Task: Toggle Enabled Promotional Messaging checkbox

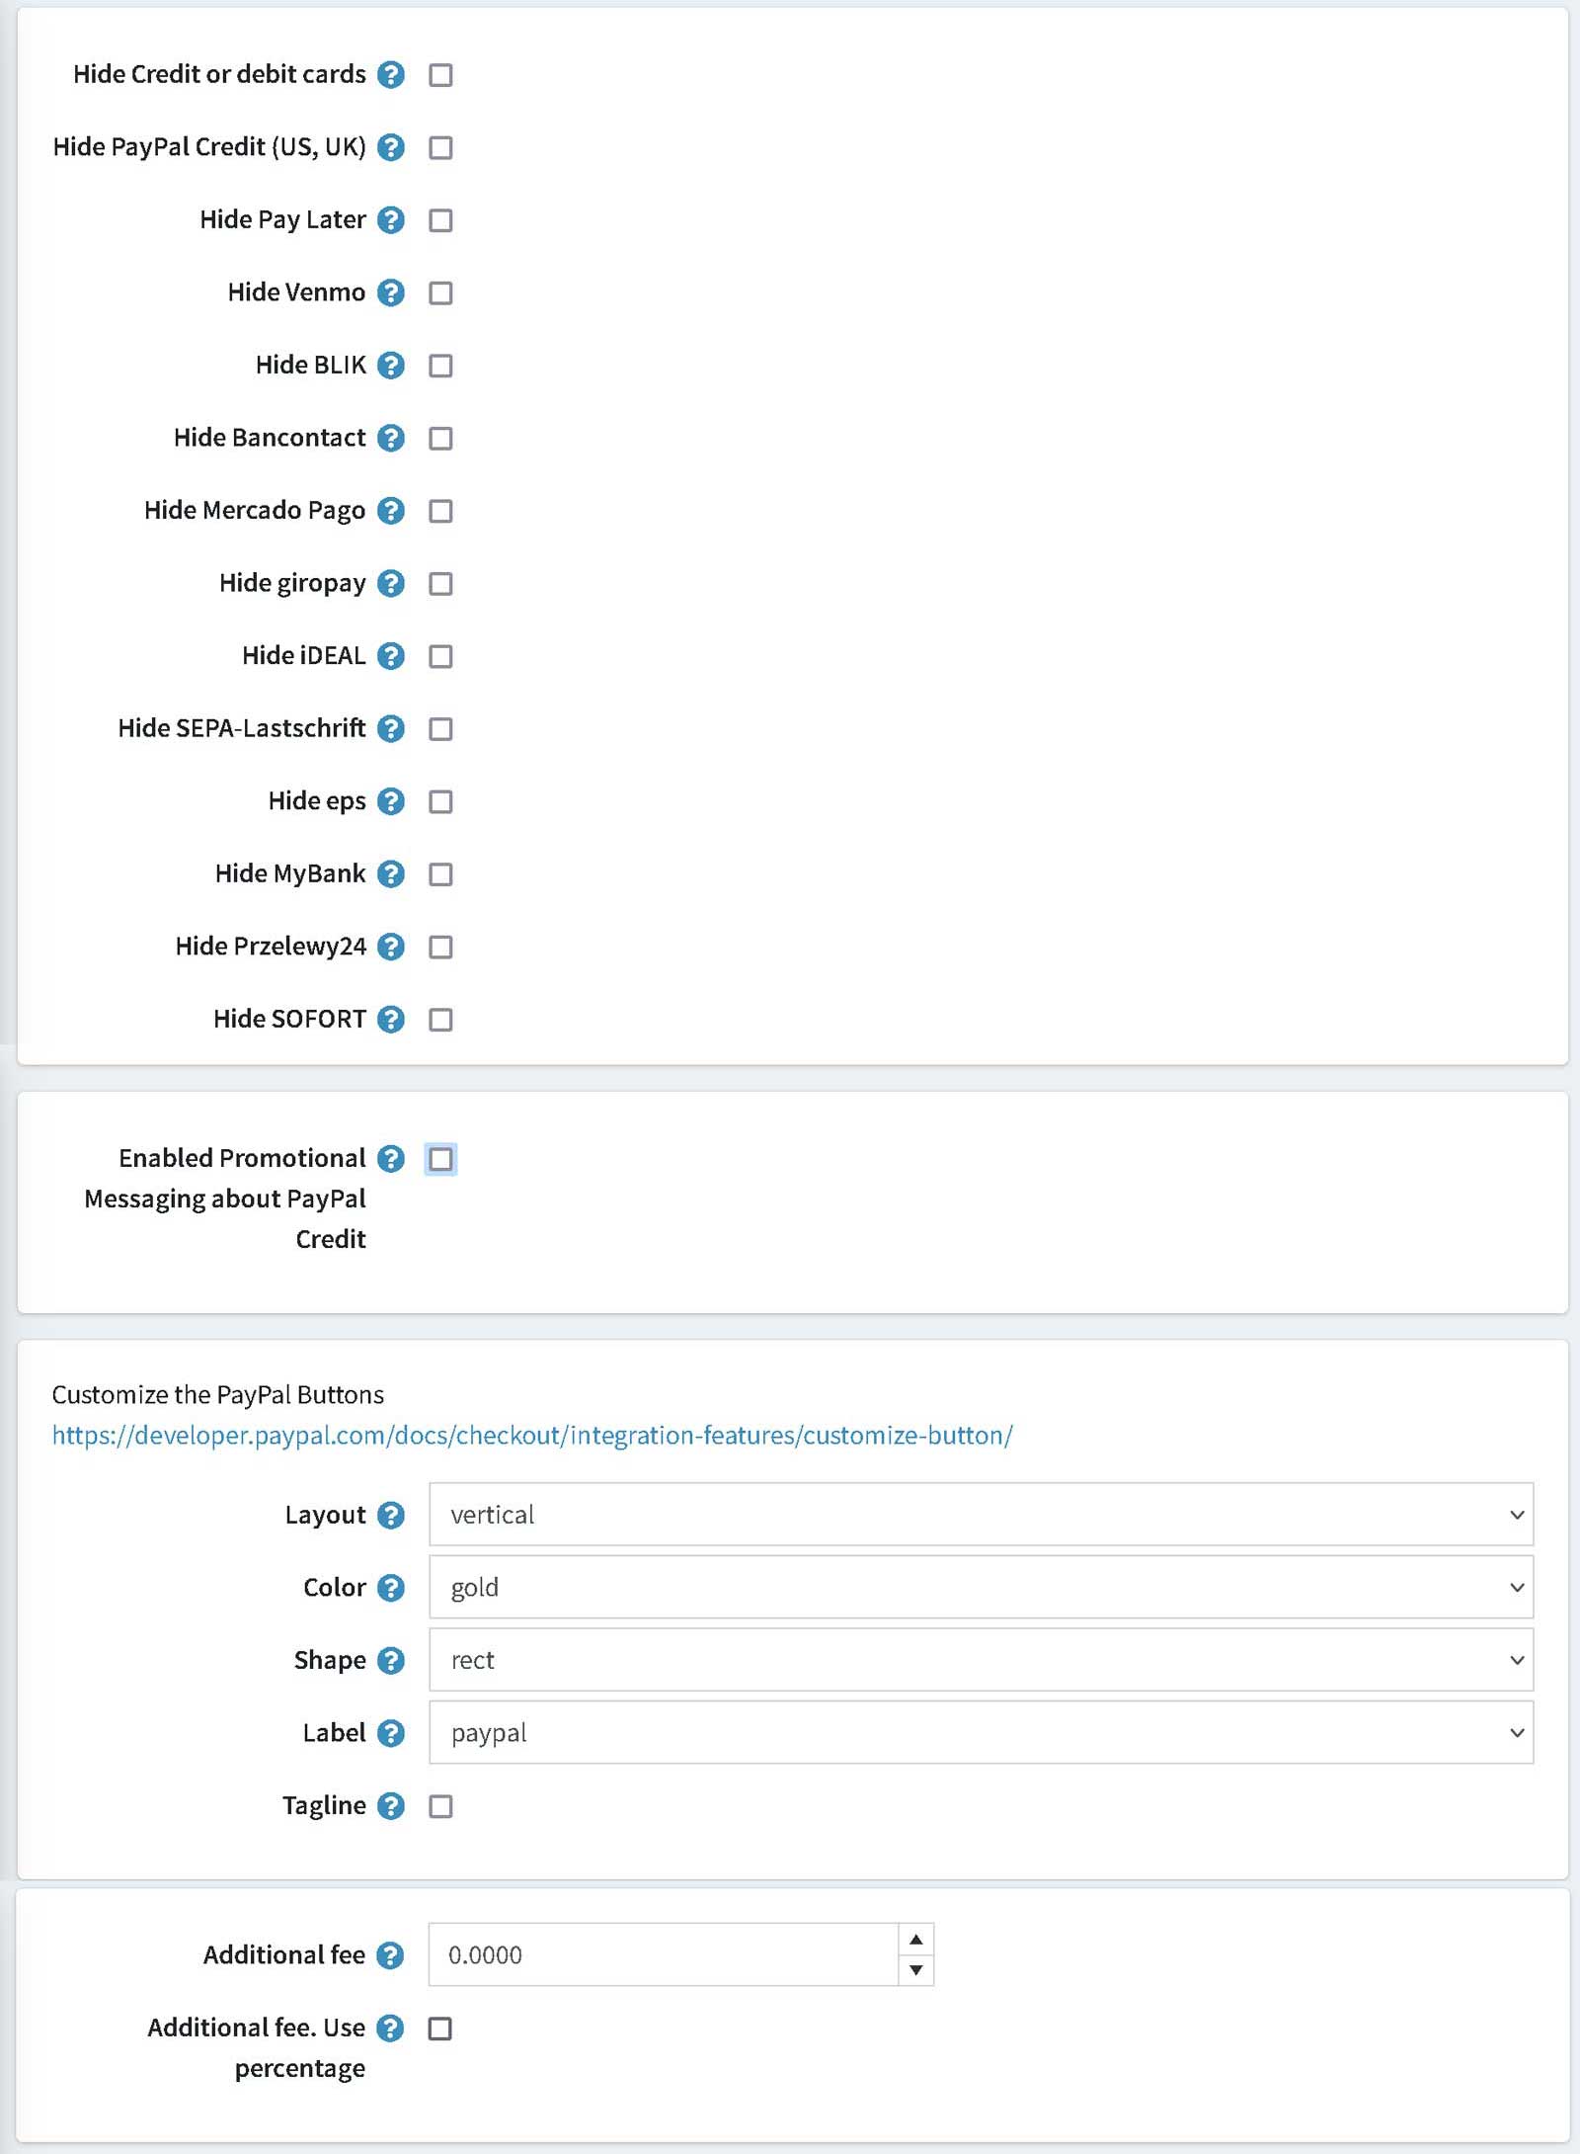Action: pos(440,1159)
